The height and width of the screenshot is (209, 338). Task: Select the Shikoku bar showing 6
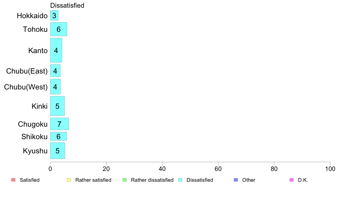coord(59,136)
